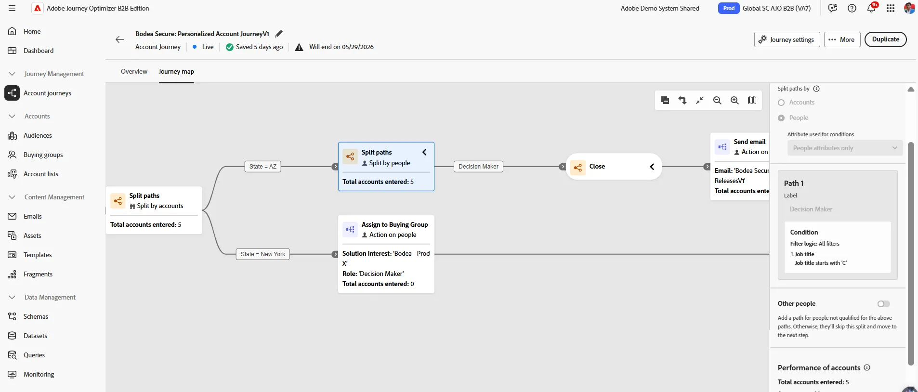The image size is (918, 392).
Task: Click the back arrow beside journey title
Action: [120, 39]
